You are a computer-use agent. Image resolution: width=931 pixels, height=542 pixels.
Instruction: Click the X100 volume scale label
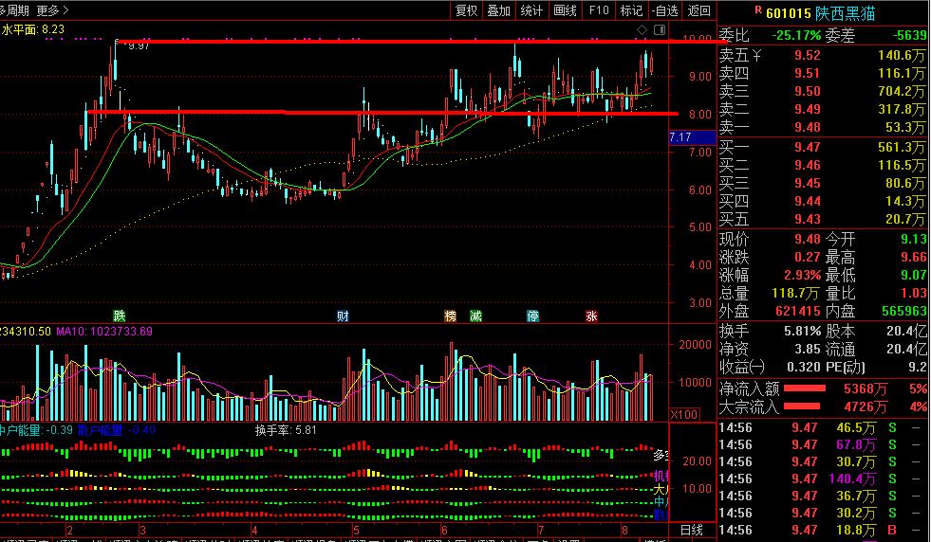point(684,414)
